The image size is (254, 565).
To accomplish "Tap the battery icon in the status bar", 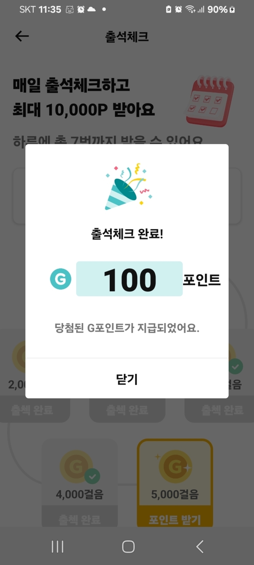I will coord(232,9).
